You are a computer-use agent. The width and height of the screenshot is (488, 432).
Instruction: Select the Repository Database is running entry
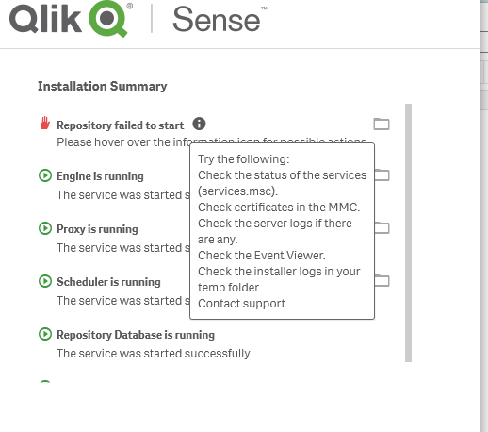136,335
